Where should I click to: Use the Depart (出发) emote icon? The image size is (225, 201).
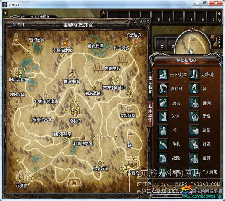[x=194, y=144]
